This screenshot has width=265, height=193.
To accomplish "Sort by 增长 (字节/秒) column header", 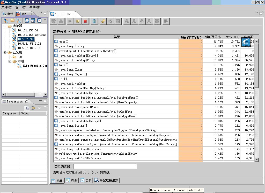I will pos(190,37).
